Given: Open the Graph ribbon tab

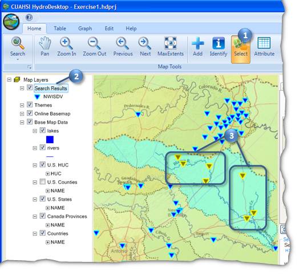Looking at the screenshot, I should tap(85, 29).
